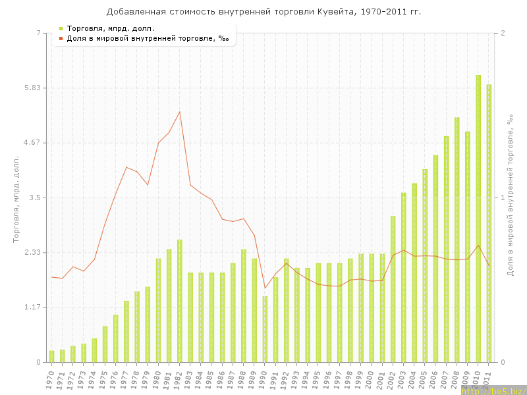Open the be5.biz watermark link
This screenshot has width=527, height=395.
[493, 390]
